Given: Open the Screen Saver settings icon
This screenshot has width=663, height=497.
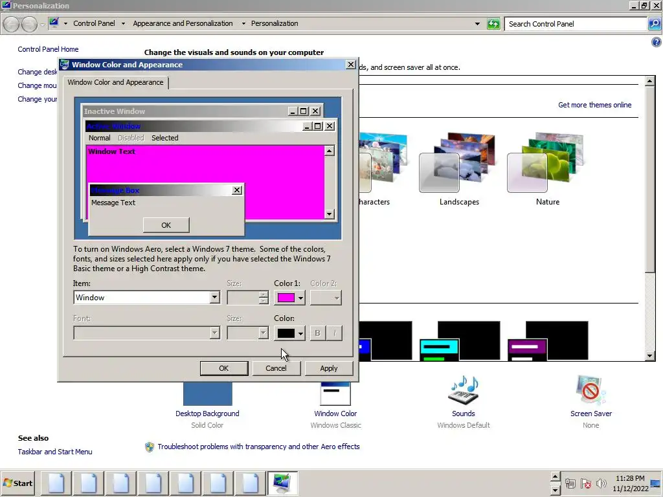Looking at the screenshot, I should point(590,390).
